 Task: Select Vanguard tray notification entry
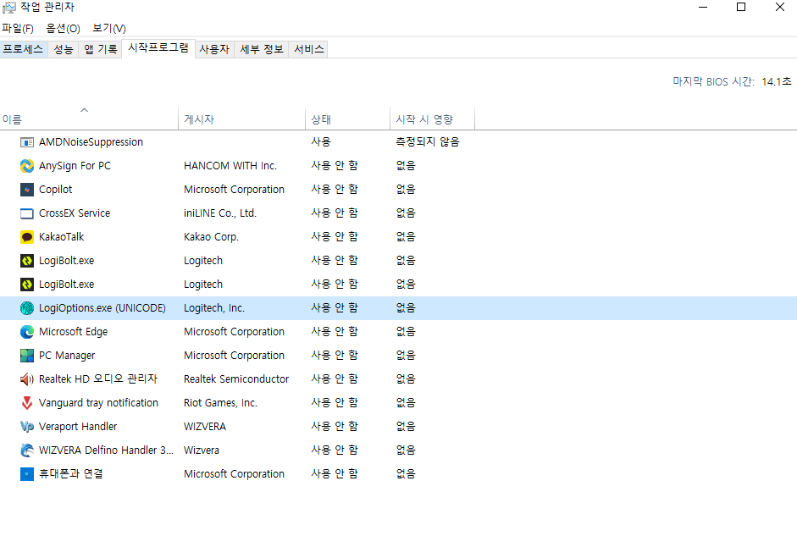(x=98, y=403)
